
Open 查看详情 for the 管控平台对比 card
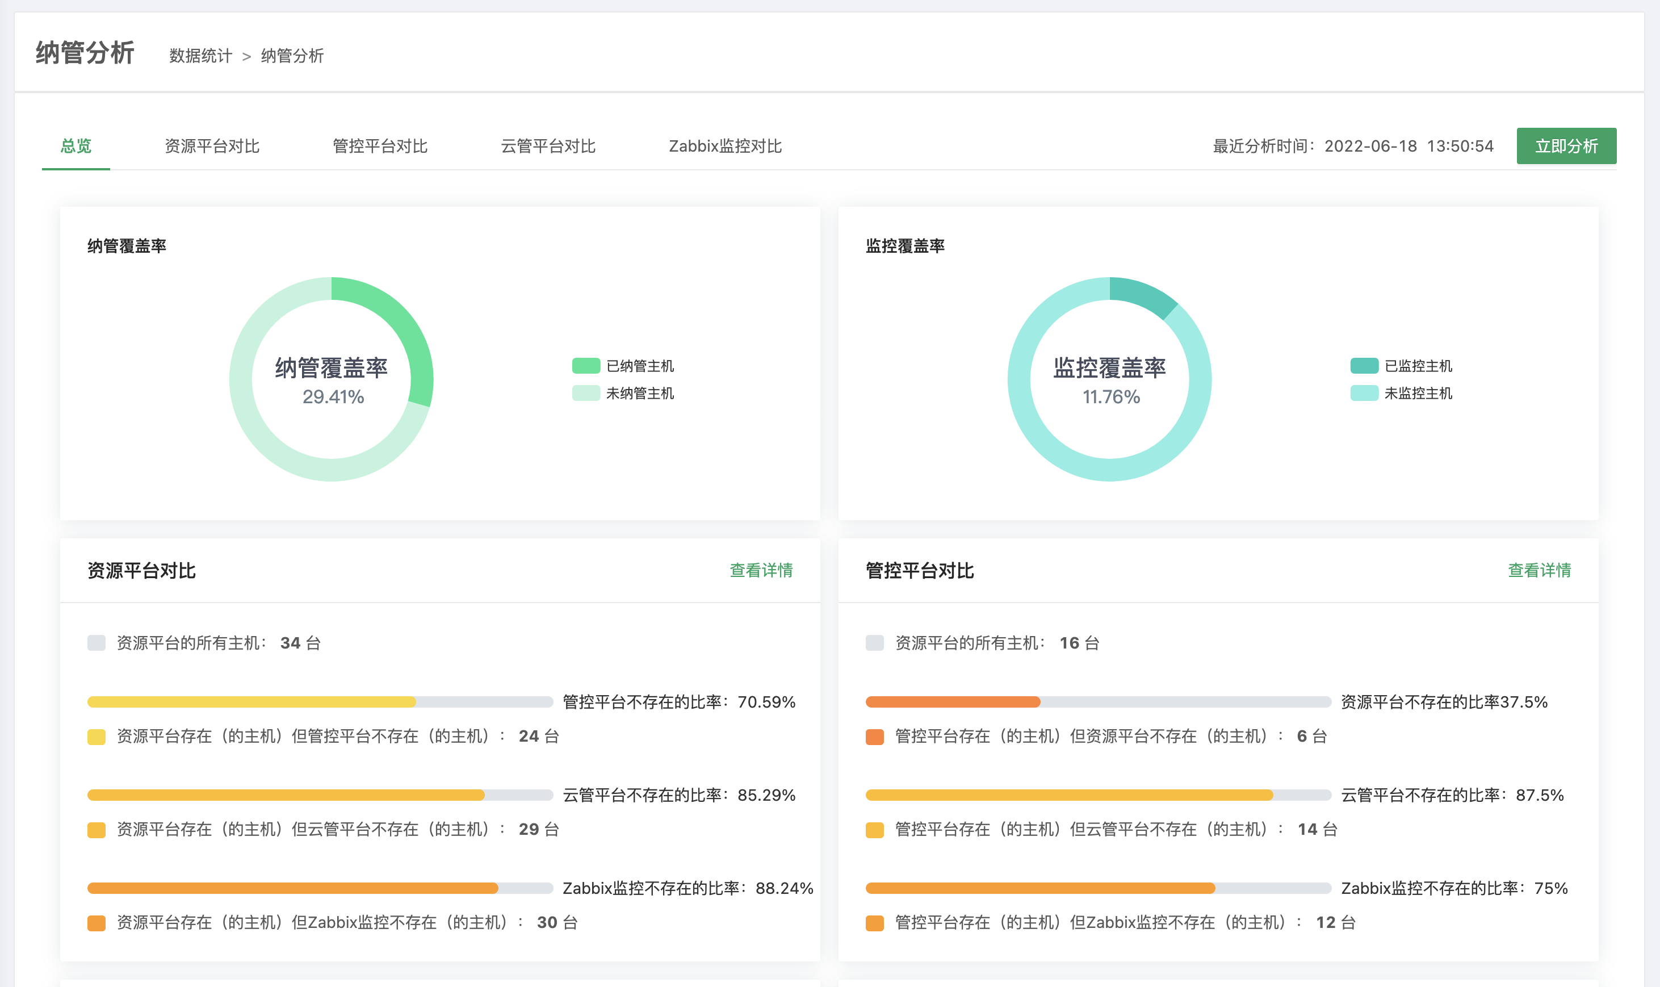click(1539, 570)
